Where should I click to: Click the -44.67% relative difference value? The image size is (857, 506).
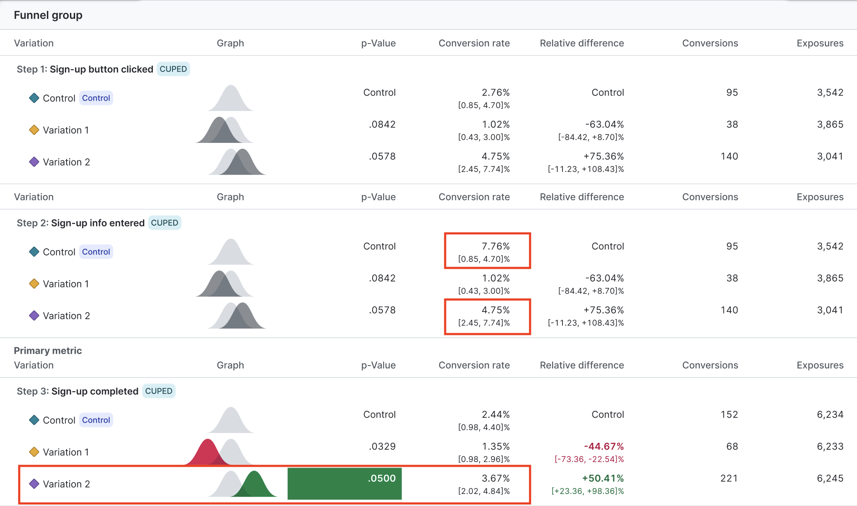[603, 446]
